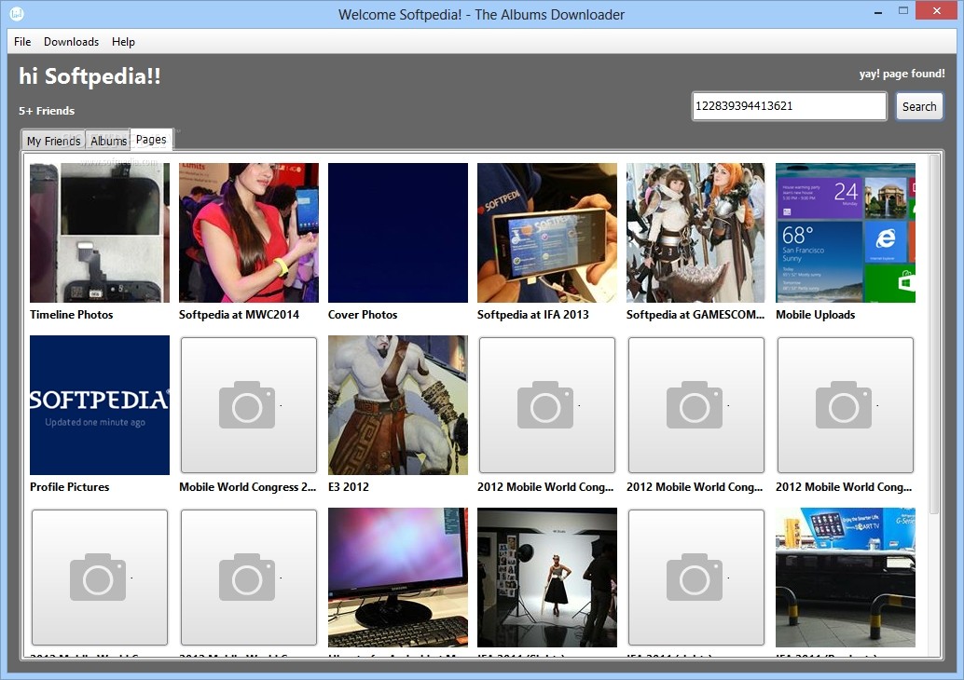Click the "hi Softpedia!!" greeting heading

click(x=90, y=76)
